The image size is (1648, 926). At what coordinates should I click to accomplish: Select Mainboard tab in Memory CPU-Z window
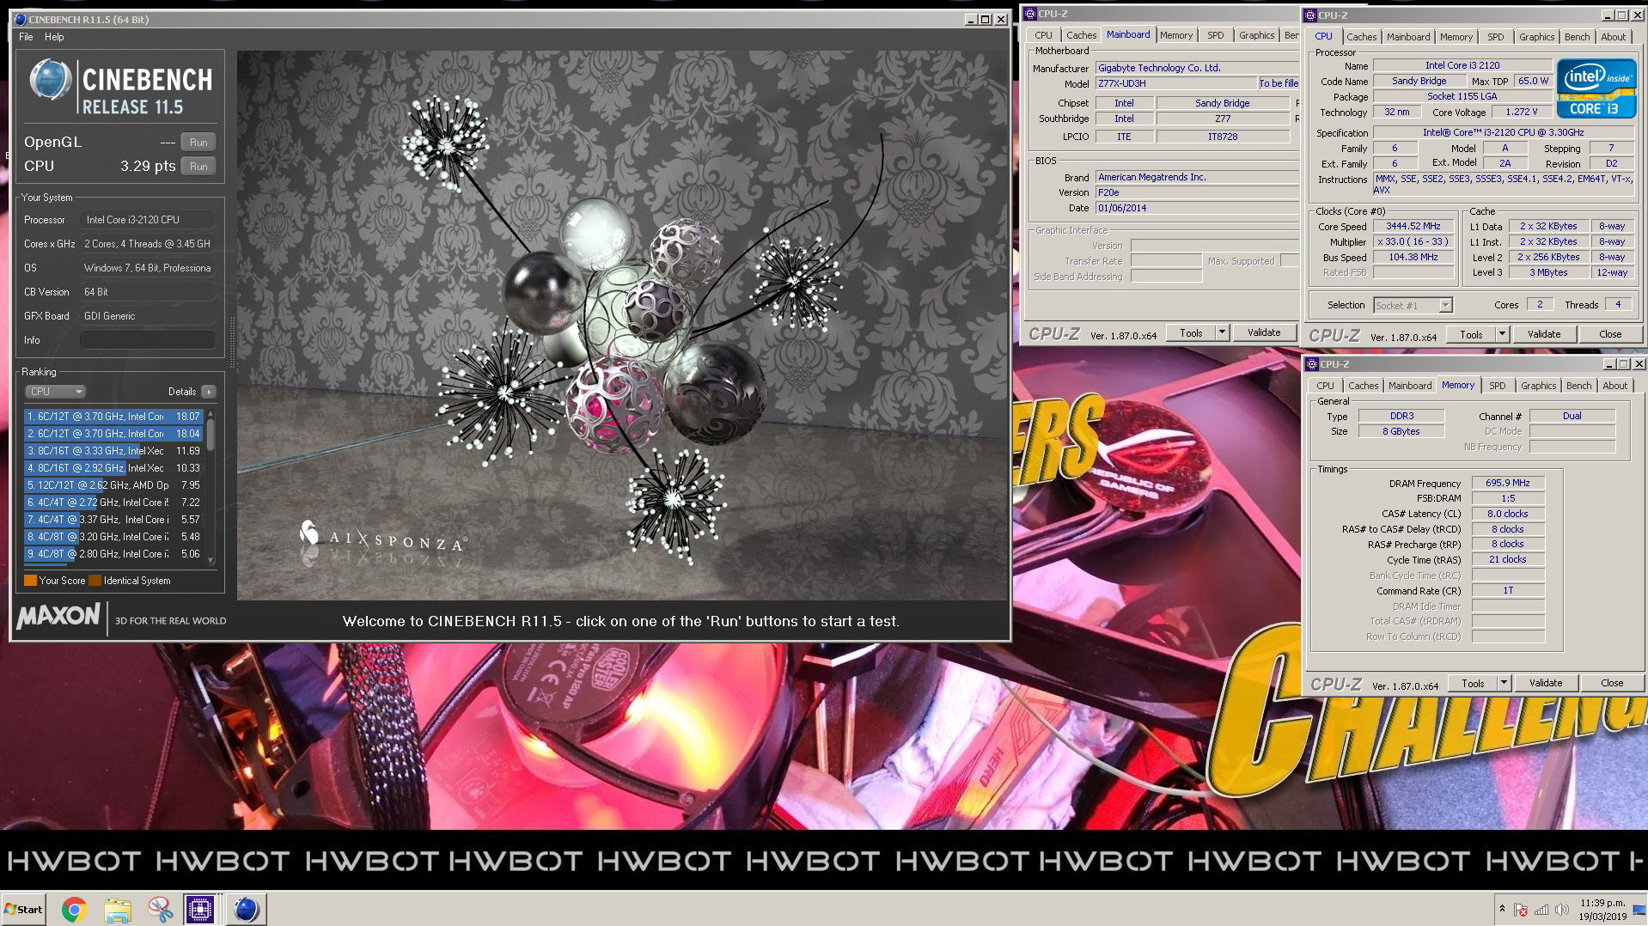[1410, 386]
